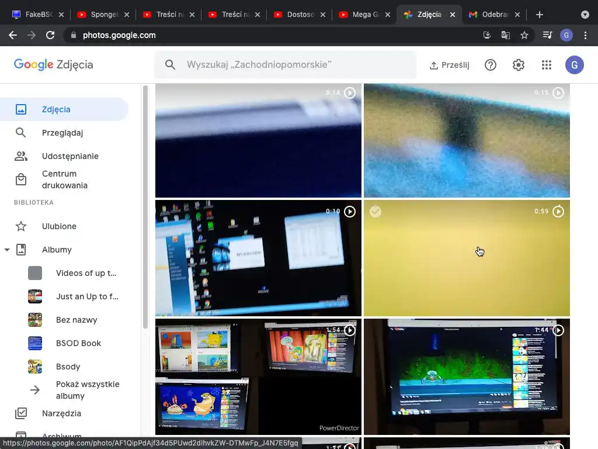The height and width of the screenshot is (449, 598).
Task: Click play icon on the 0:14 video
Action: (350, 93)
